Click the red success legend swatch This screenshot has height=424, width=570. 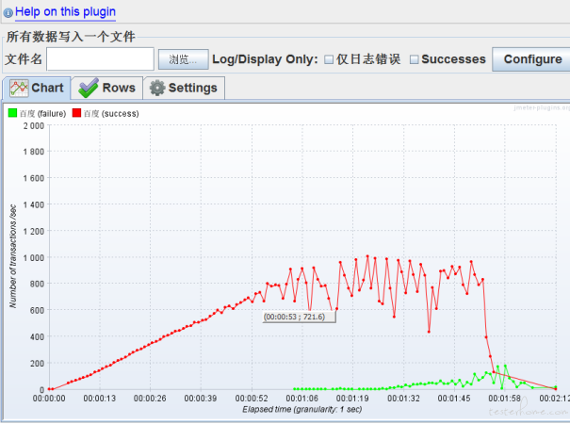pyautogui.click(x=77, y=113)
